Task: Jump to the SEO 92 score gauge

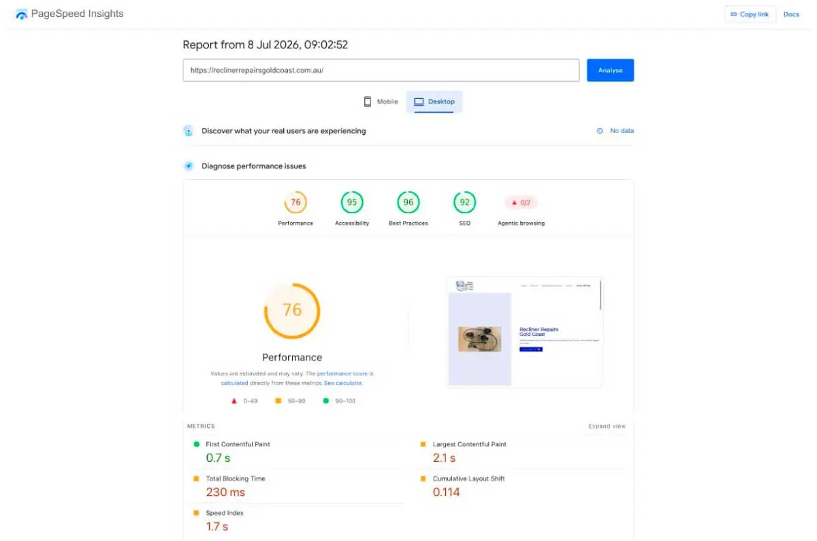Action: pyautogui.click(x=465, y=202)
